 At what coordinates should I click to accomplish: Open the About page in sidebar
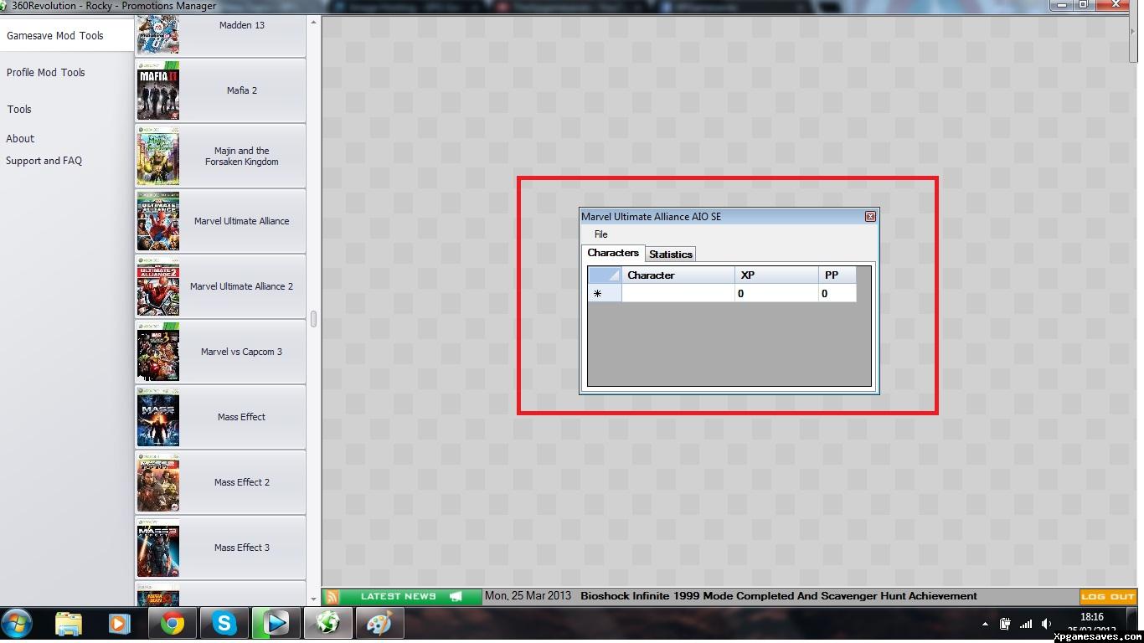pos(21,139)
